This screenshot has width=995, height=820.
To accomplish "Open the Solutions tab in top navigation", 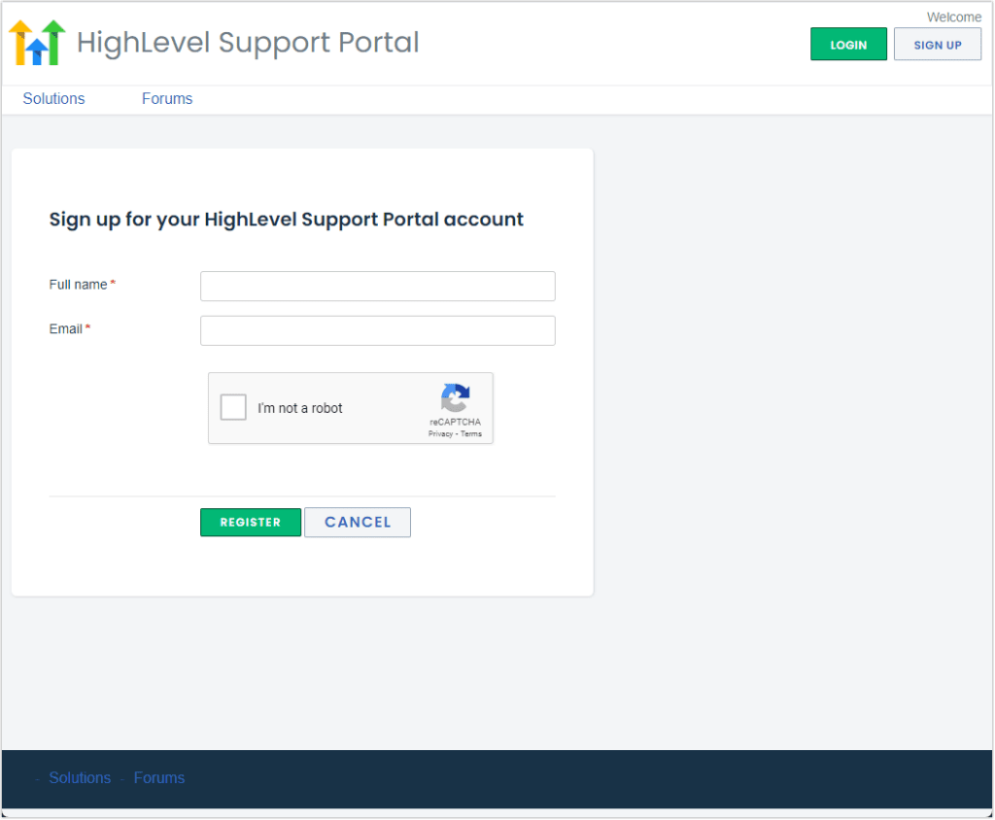I will tap(54, 99).
